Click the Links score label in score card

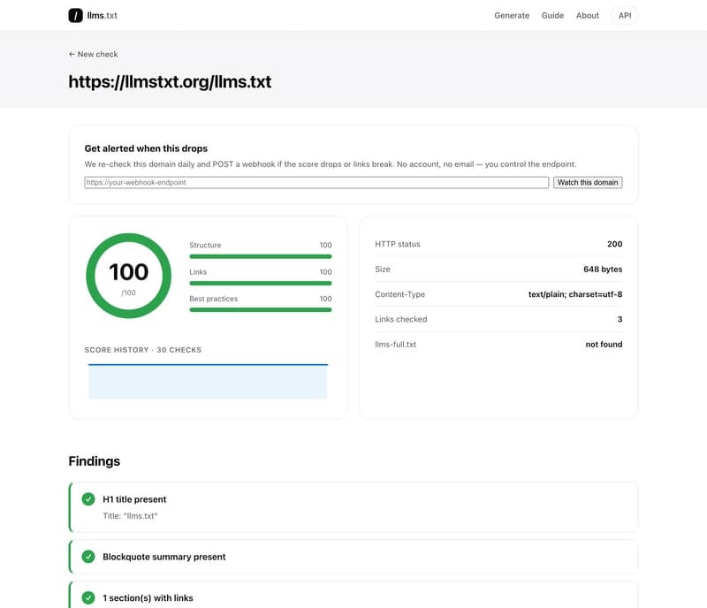point(198,272)
